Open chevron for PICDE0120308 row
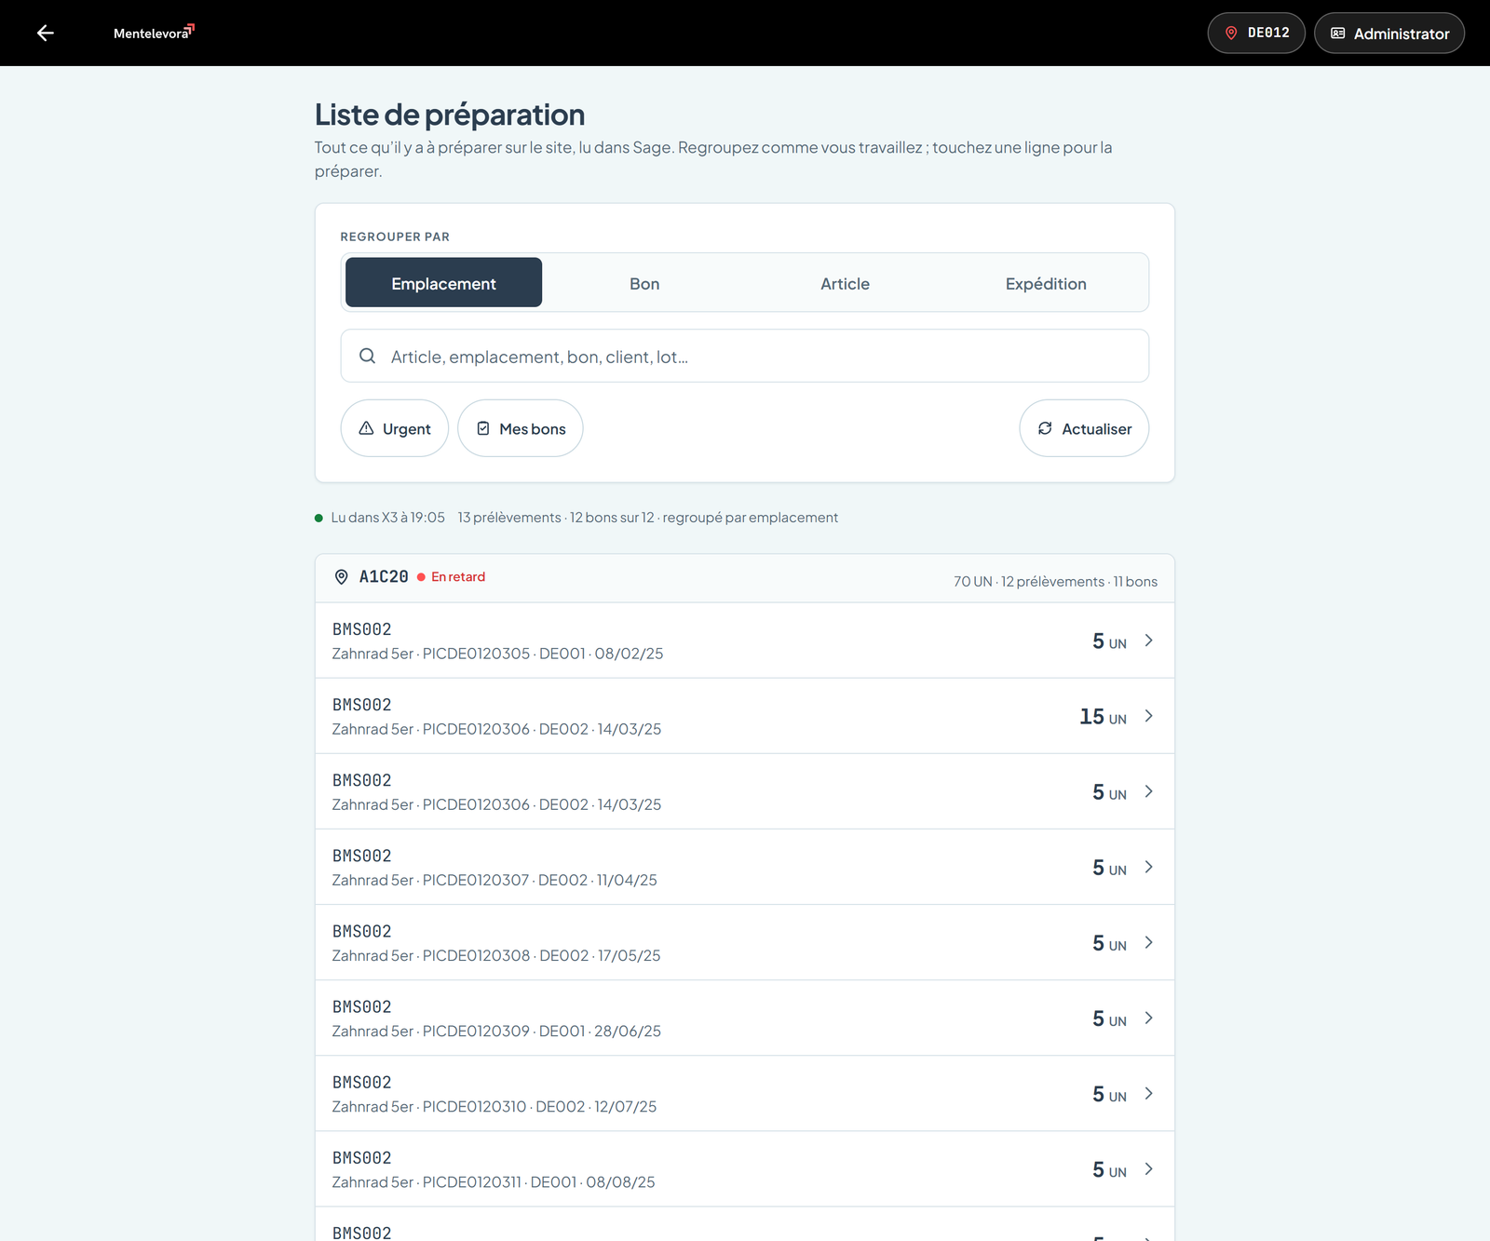 pyautogui.click(x=1149, y=942)
